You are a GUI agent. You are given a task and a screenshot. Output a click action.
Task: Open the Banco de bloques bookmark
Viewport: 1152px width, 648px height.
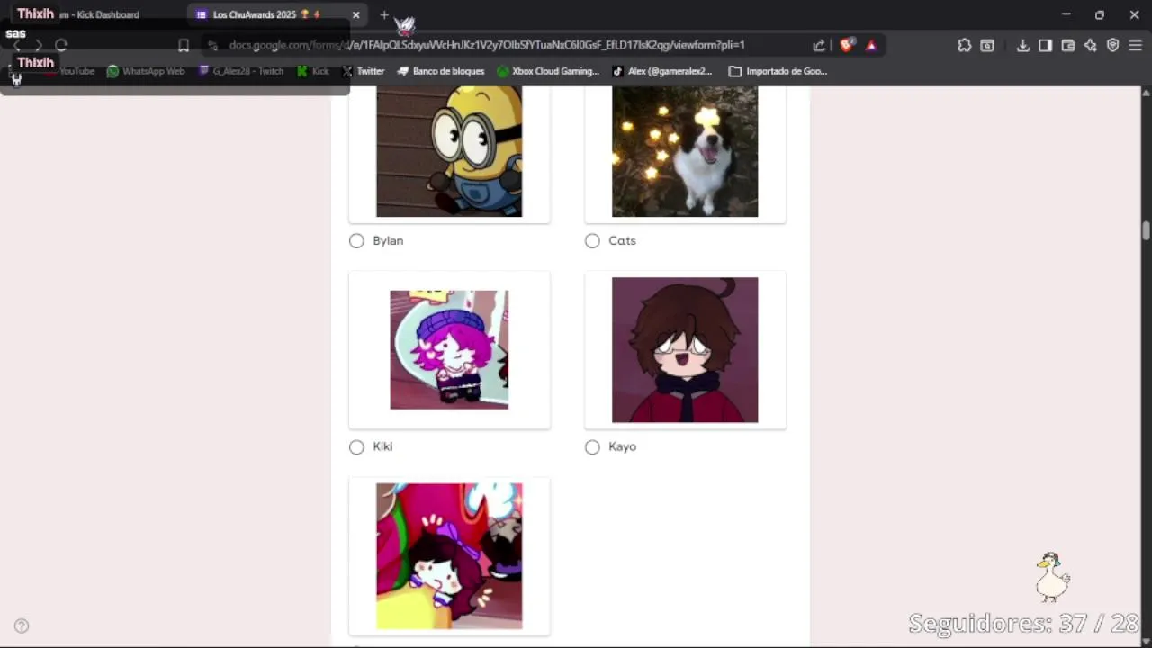441,71
